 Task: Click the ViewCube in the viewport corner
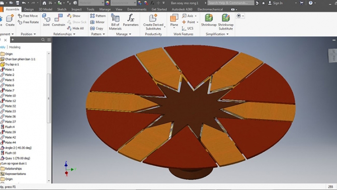pyautogui.click(x=333, y=55)
